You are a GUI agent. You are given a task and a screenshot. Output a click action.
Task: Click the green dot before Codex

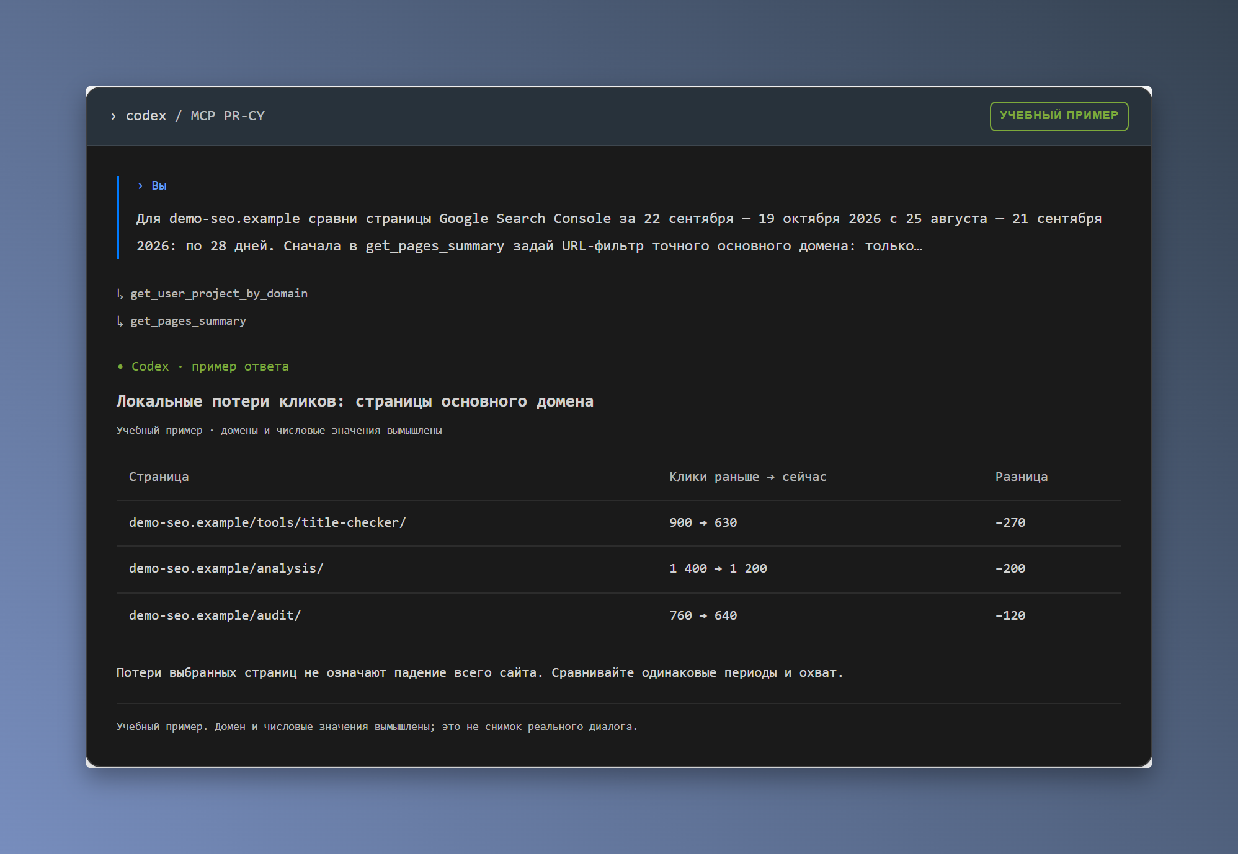(120, 367)
